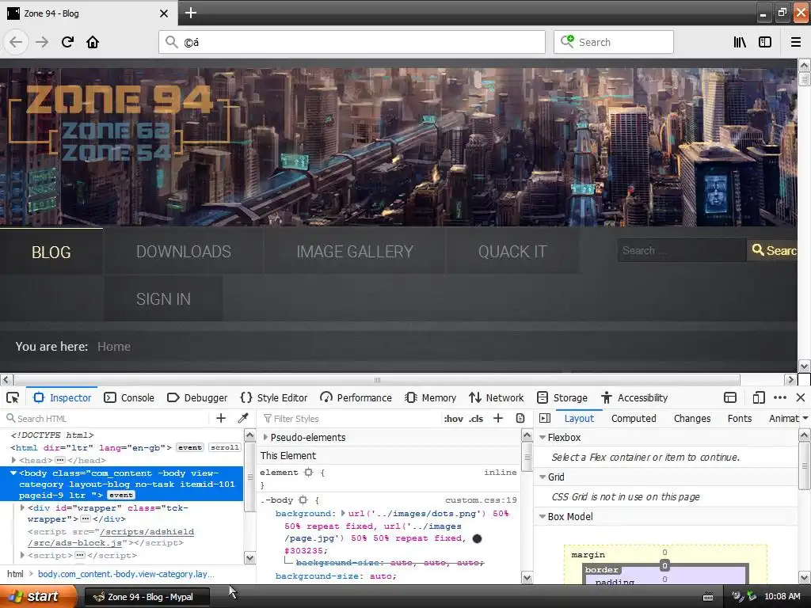Collapse the body node
Screen dimensions: 811x608
click(13, 473)
